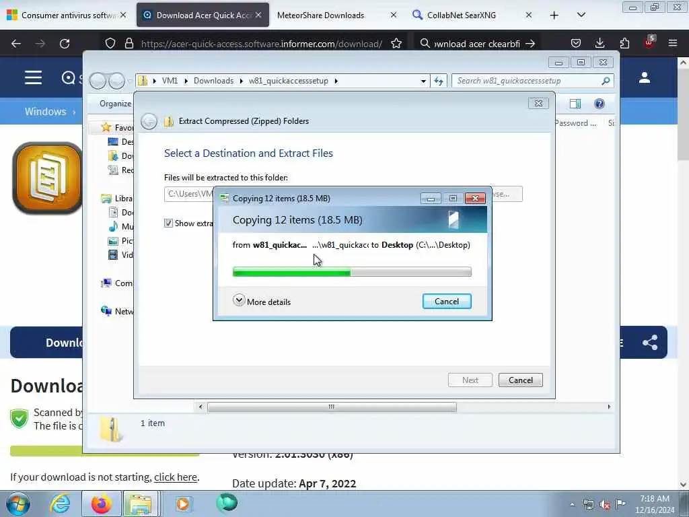This screenshot has width=689, height=517.
Task: Click website user account icon
Action: coord(645,78)
